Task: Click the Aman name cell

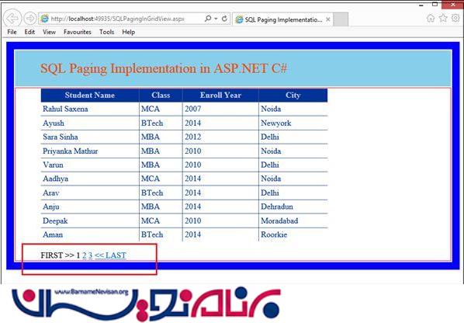Action: tap(90, 234)
